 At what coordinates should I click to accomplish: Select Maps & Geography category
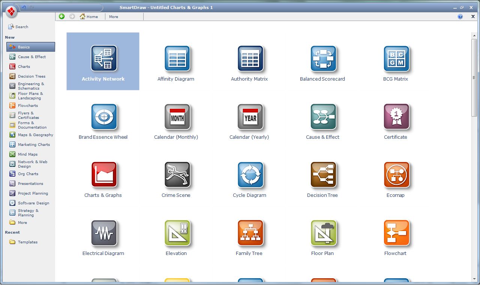coord(31,135)
